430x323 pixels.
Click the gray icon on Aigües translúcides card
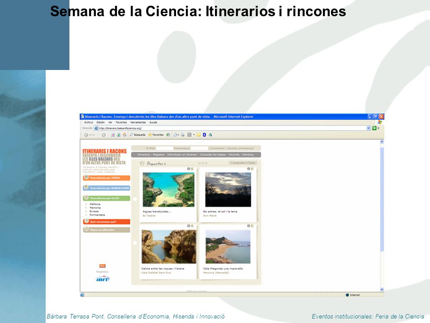pos(189,169)
